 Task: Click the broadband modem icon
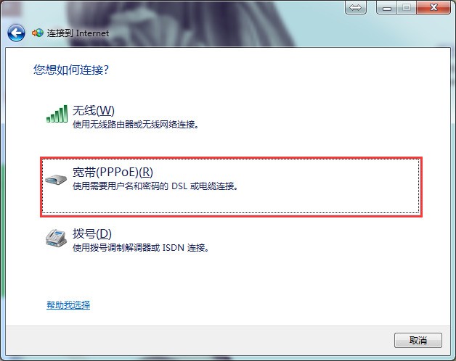pos(56,180)
